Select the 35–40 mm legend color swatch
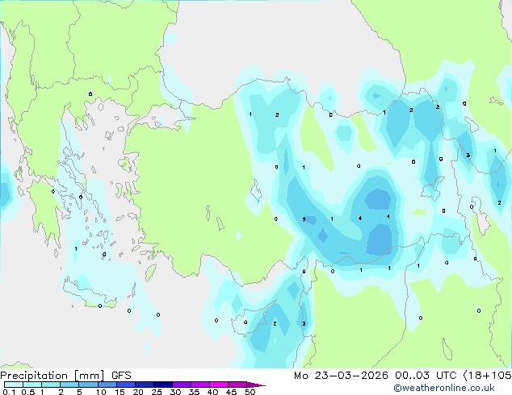Screen dimensions: 512x395 (x=199, y=385)
